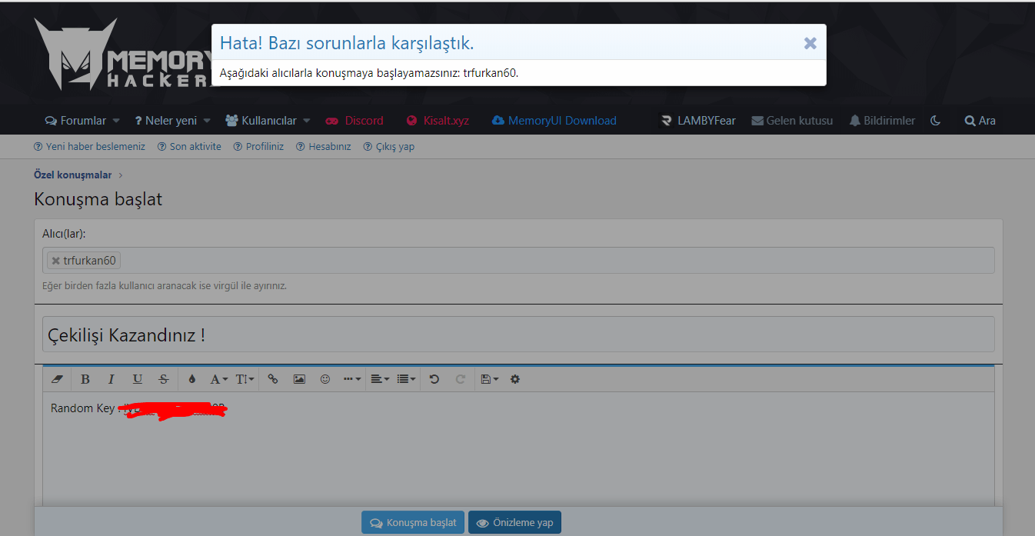Click the 'Hata! Bazı sorunlarla karşılaştık.' title

(347, 42)
